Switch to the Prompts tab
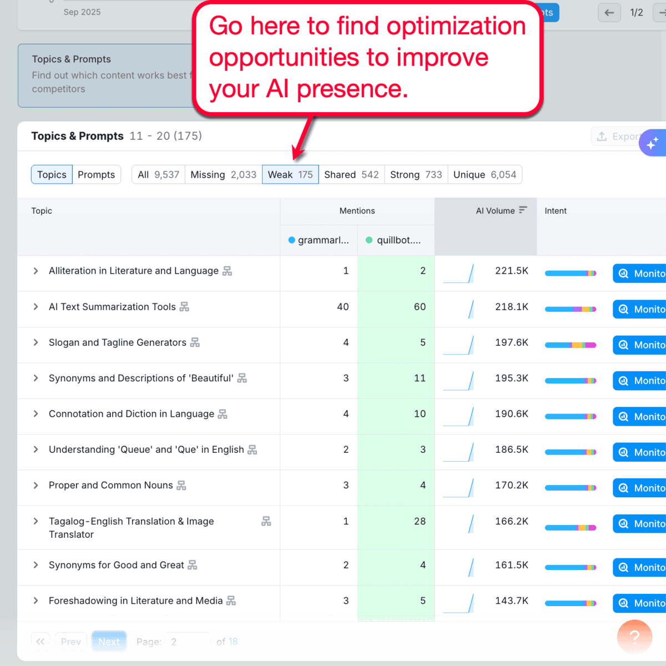Screen dimensions: 666x666 pyautogui.click(x=97, y=174)
